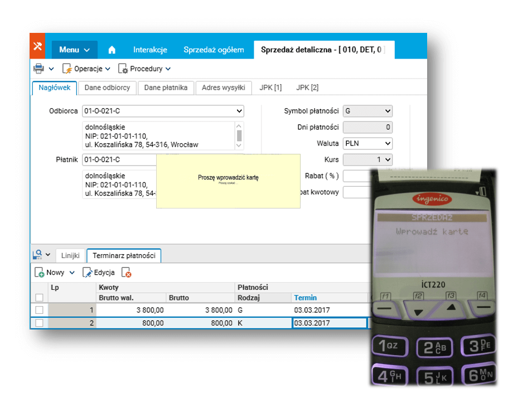Open the Adres wysyłki tab

pyautogui.click(x=224, y=88)
